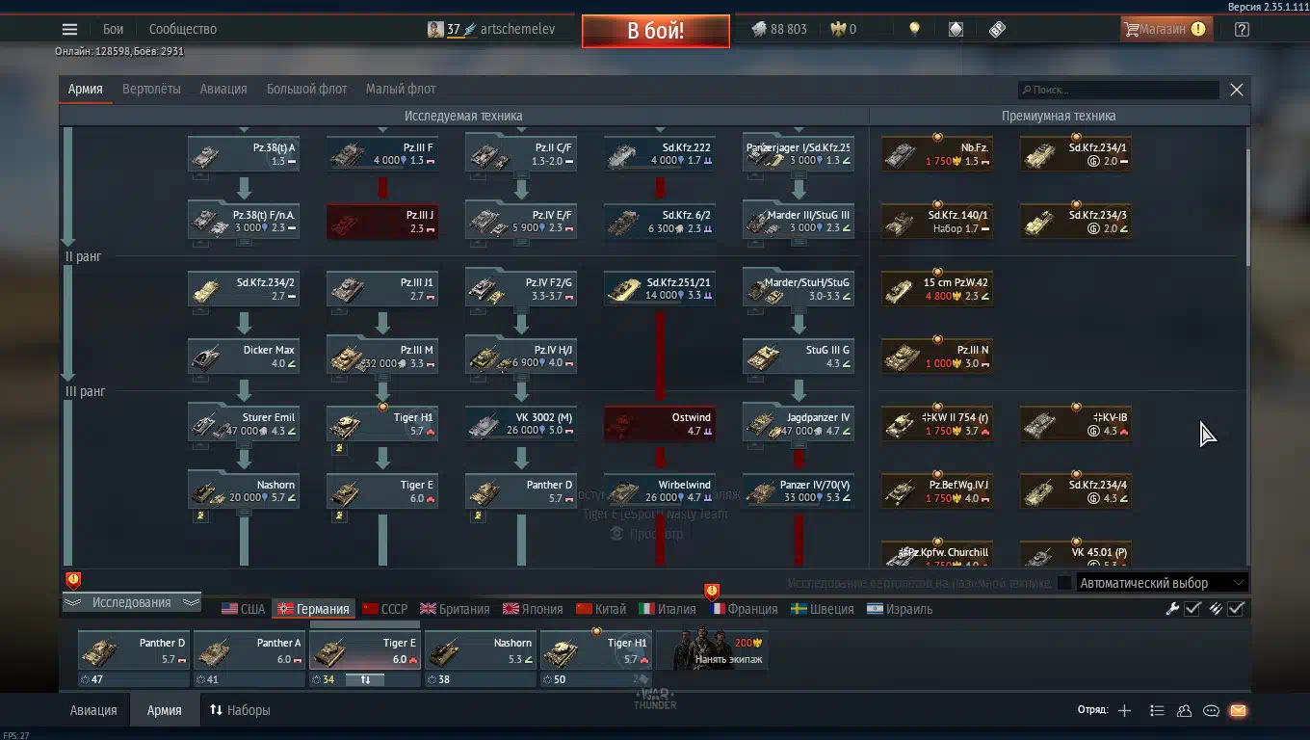Open the battle pass ticket icon
Image resolution: width=1310 pixels, height=740 pixels.
997,29
